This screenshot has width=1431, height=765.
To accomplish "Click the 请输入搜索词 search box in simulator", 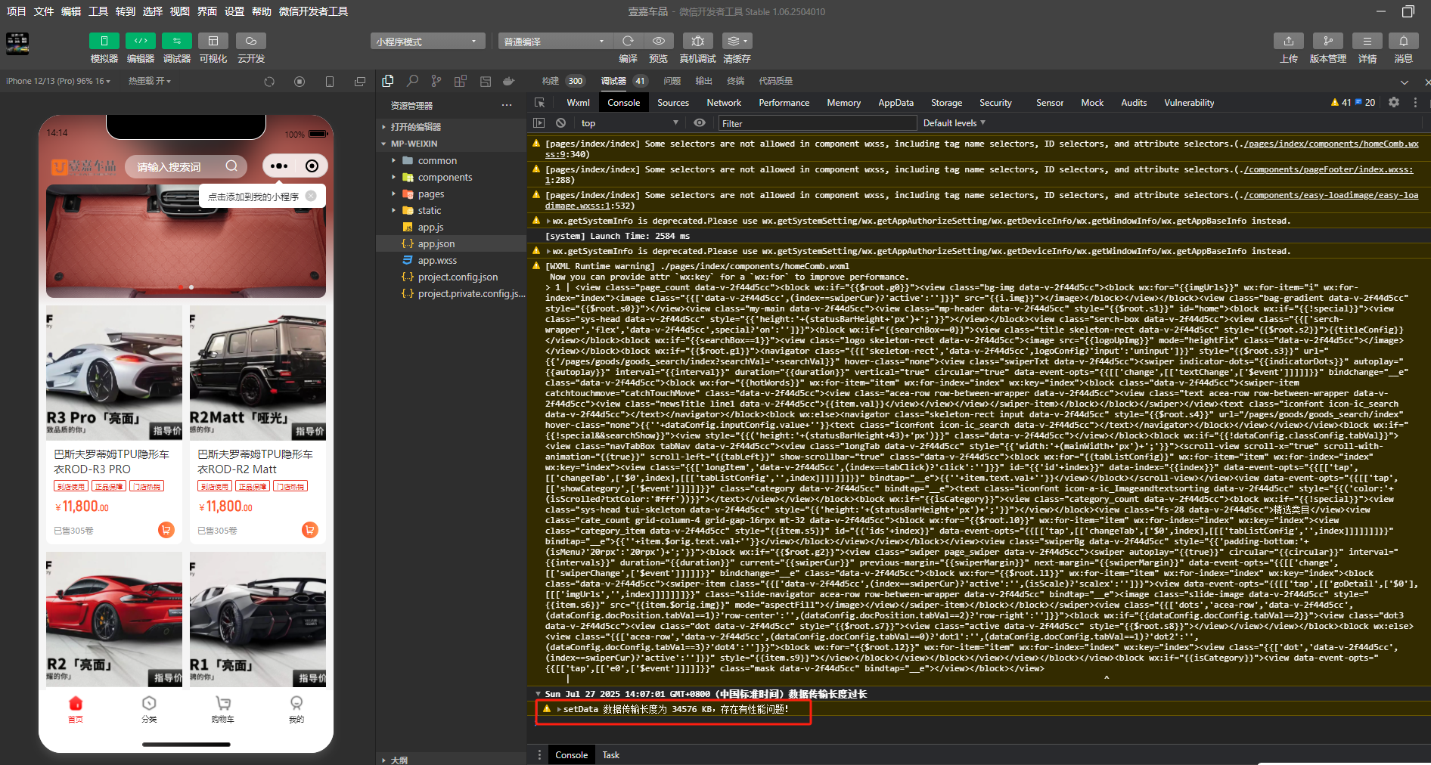I will pos(188,166).
